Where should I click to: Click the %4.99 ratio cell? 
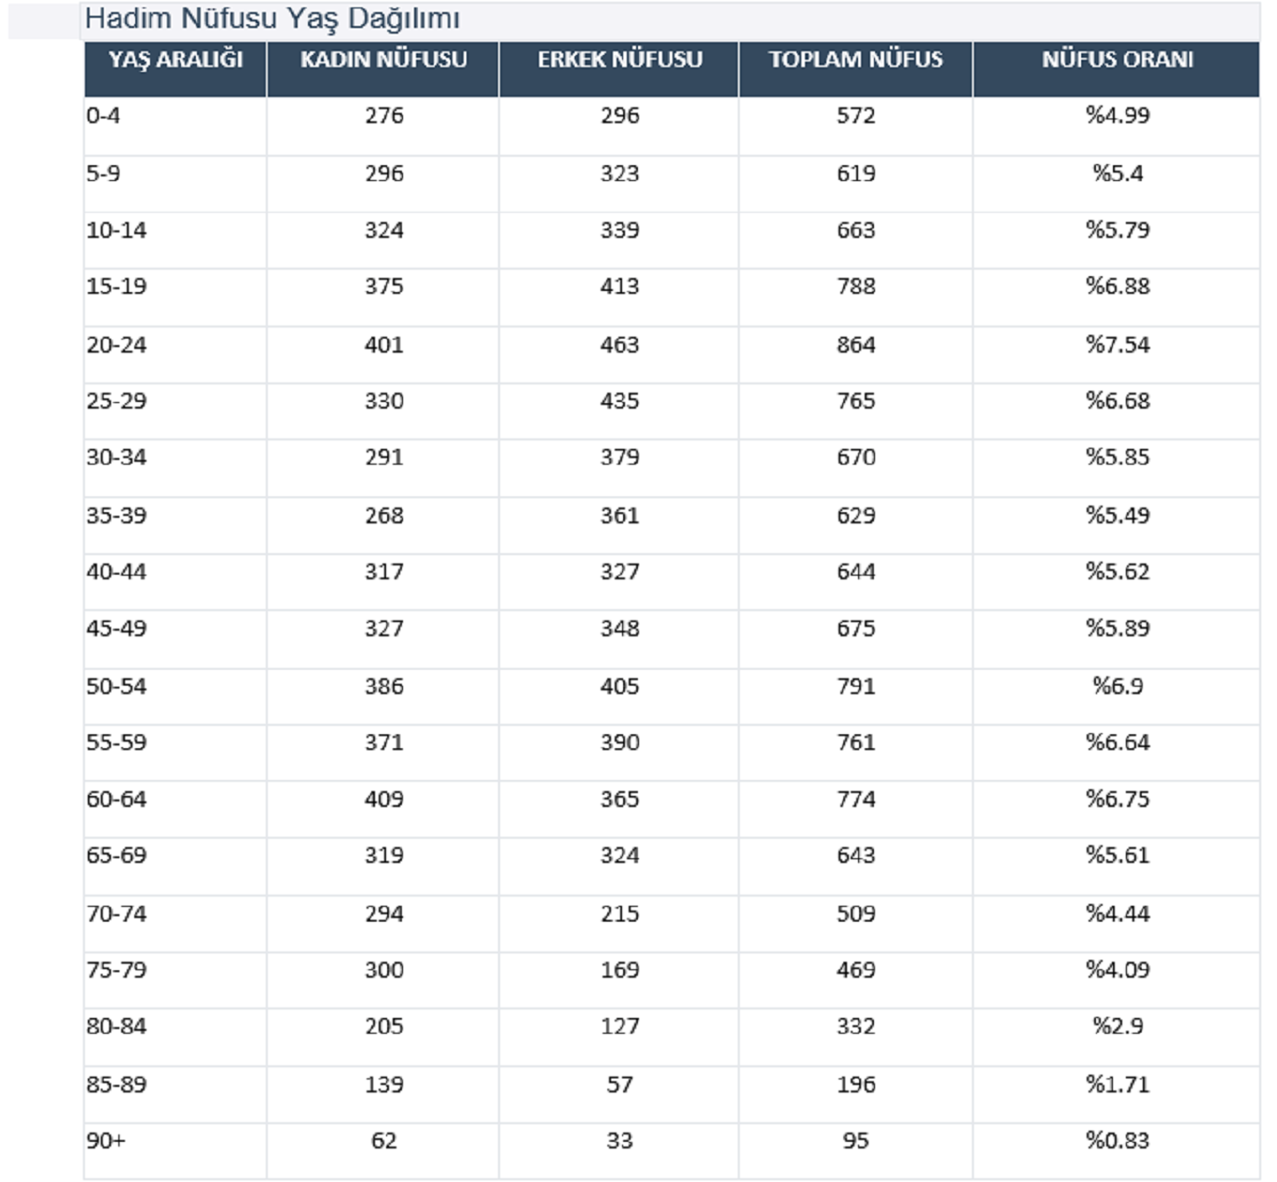point(1117,116)
